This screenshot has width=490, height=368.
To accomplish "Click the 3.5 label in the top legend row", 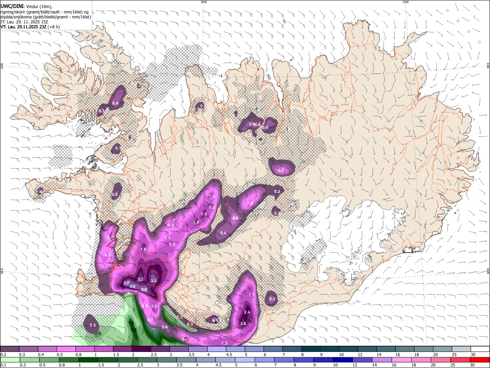I will coord(191,355).
